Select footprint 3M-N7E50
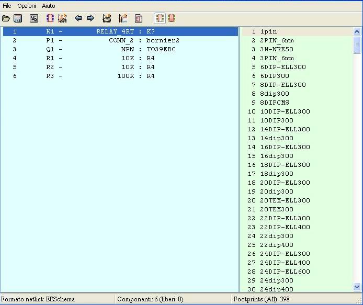This screenshot has width=363, height=305. pyautogui.click(x=298, y=49)
